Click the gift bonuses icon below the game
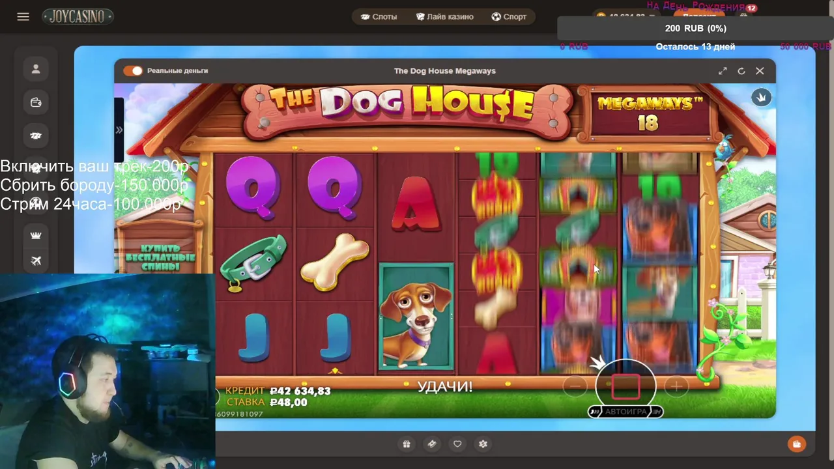The height and width of the screenshot is (469, 834). 407,444
